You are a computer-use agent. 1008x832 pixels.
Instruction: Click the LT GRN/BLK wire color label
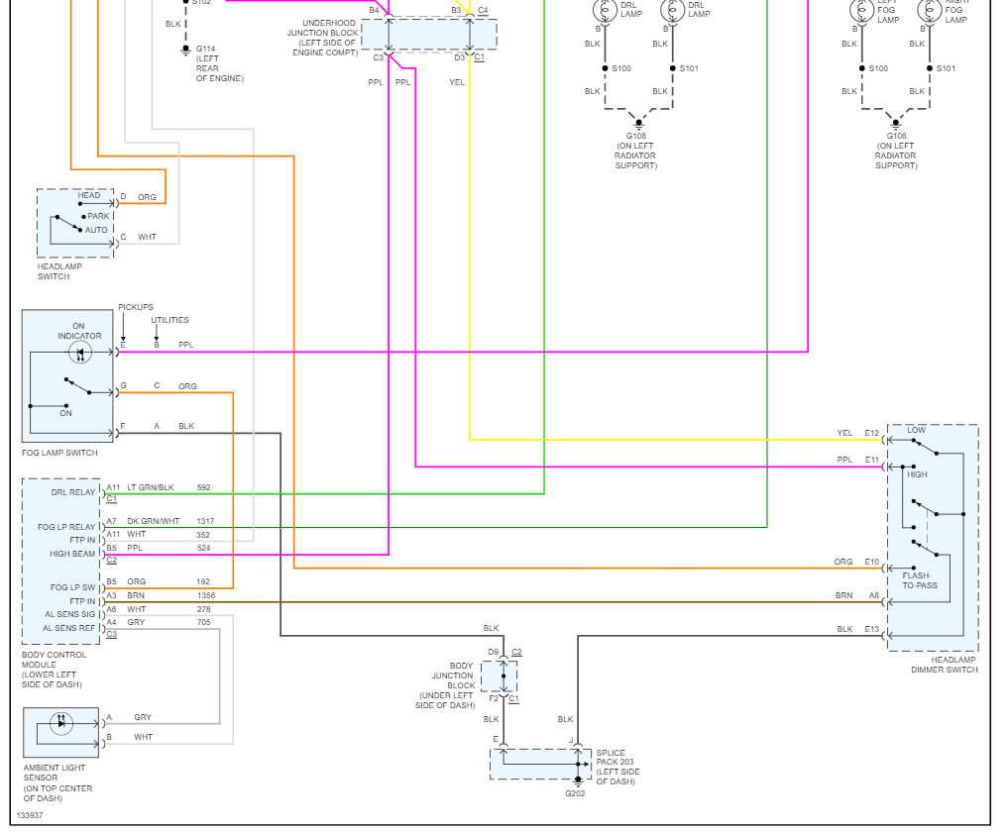pyautogui.click(x=151, y=487)
